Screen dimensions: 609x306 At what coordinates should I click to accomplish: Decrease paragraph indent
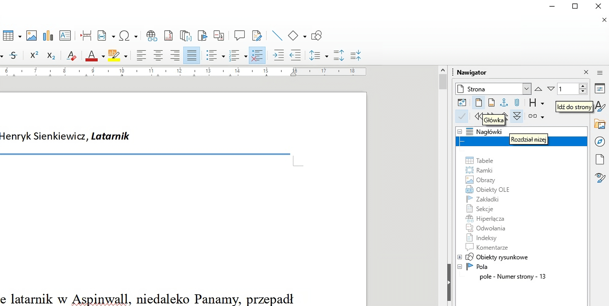[295, 56]
